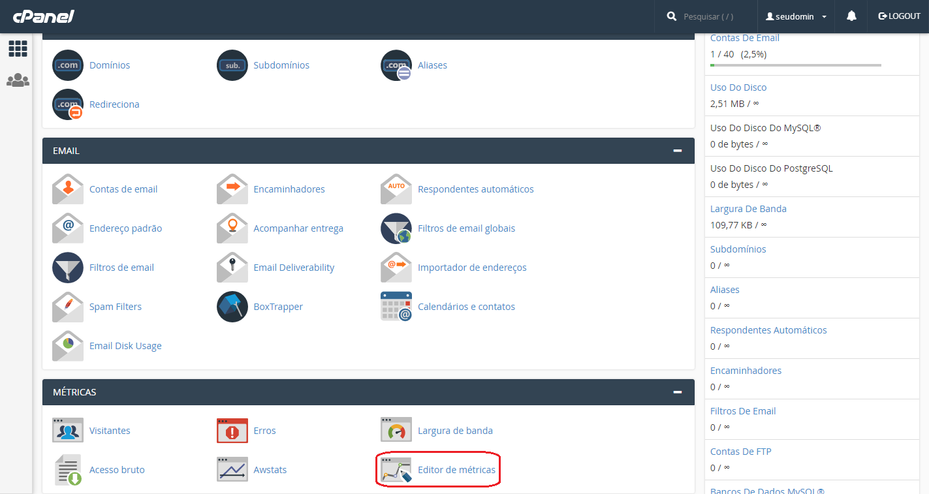
Task: Open the Visitantes icon
Action: coord(68,431)
